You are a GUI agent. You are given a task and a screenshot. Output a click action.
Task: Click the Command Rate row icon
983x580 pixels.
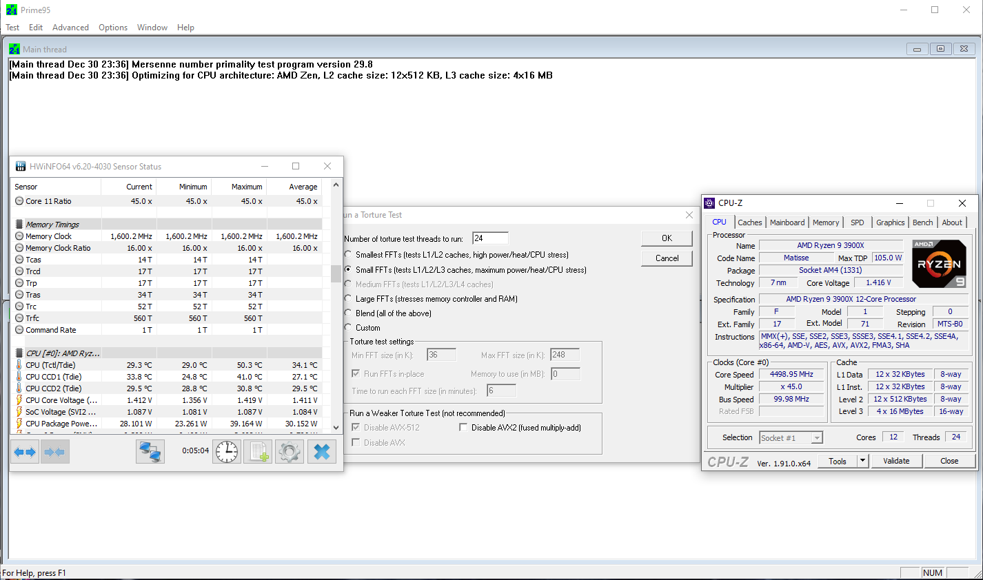point(19,330)
